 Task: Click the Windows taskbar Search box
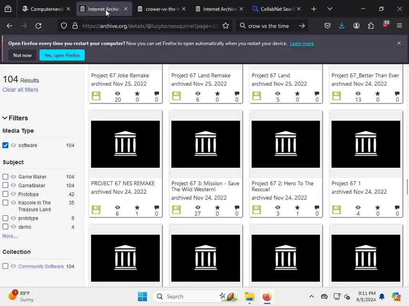click(196, 296)
